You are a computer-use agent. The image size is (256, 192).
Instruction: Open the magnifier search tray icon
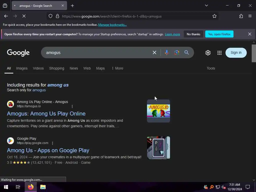click(212, 187)
